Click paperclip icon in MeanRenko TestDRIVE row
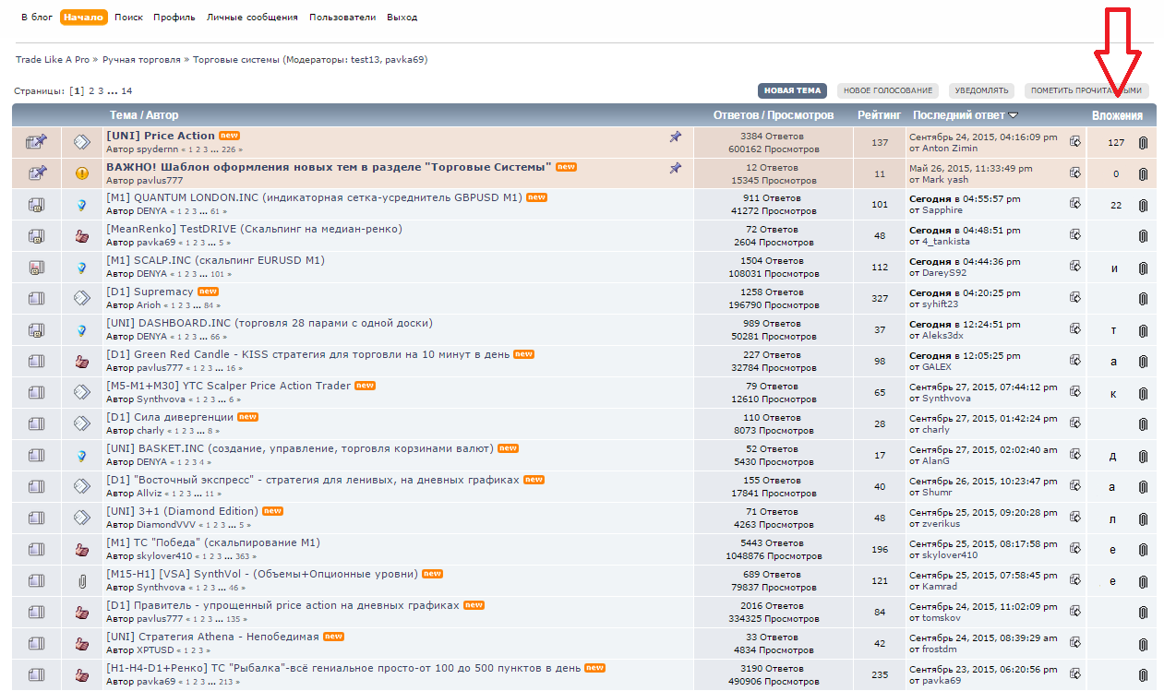Screen dimensions: 1164x691 pos(1143,236)
